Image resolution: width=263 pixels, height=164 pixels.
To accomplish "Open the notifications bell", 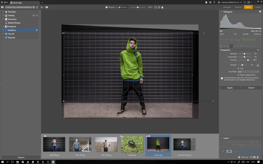I will (206, 2).
